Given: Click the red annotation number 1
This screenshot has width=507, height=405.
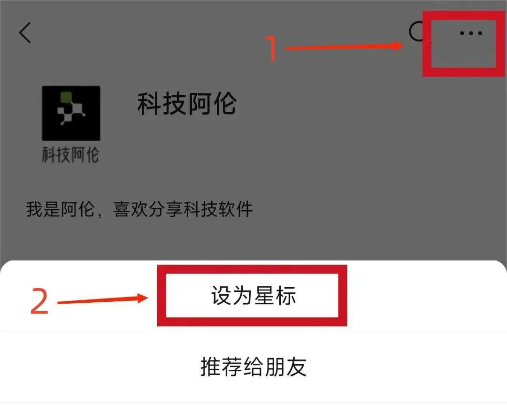Looking at the screenshot, I should coord(272,47).
